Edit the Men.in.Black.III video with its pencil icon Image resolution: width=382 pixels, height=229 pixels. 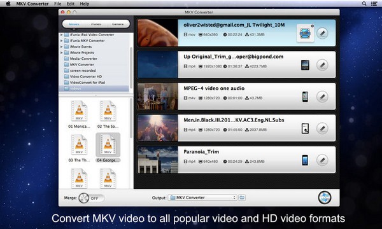(x=322, y=128)
